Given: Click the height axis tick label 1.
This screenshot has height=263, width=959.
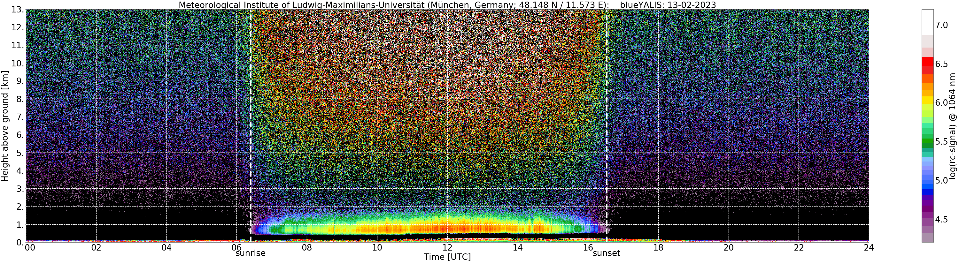Looking at the screenshot, I should (19, 225).
